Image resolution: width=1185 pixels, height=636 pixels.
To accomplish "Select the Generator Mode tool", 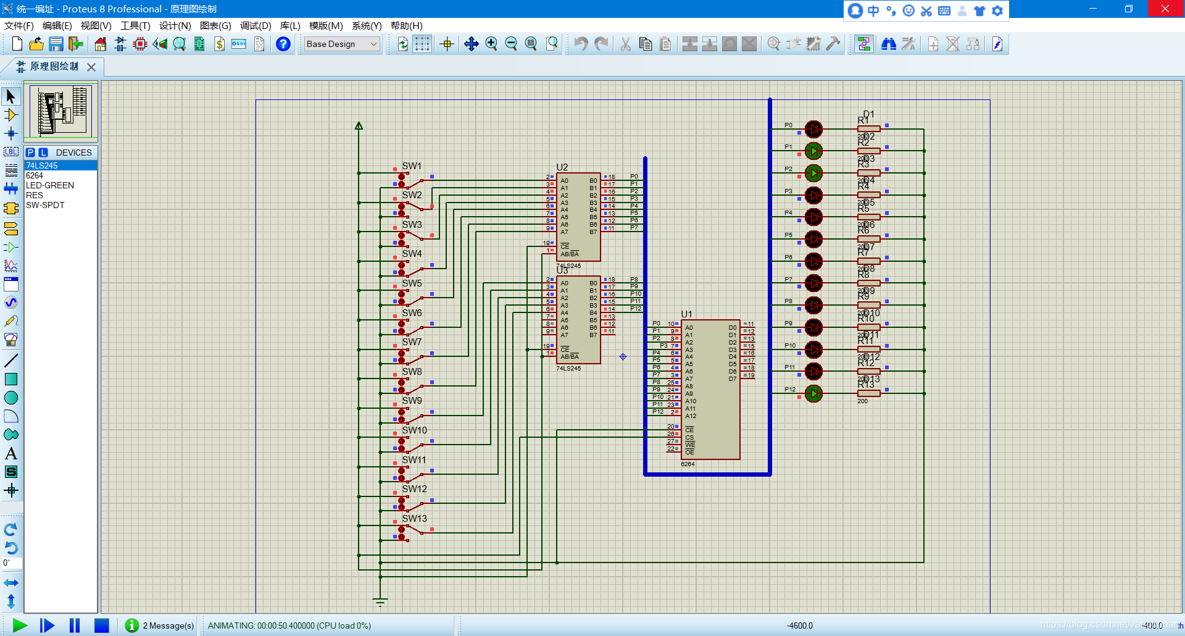I will click(x=11, y=303).
